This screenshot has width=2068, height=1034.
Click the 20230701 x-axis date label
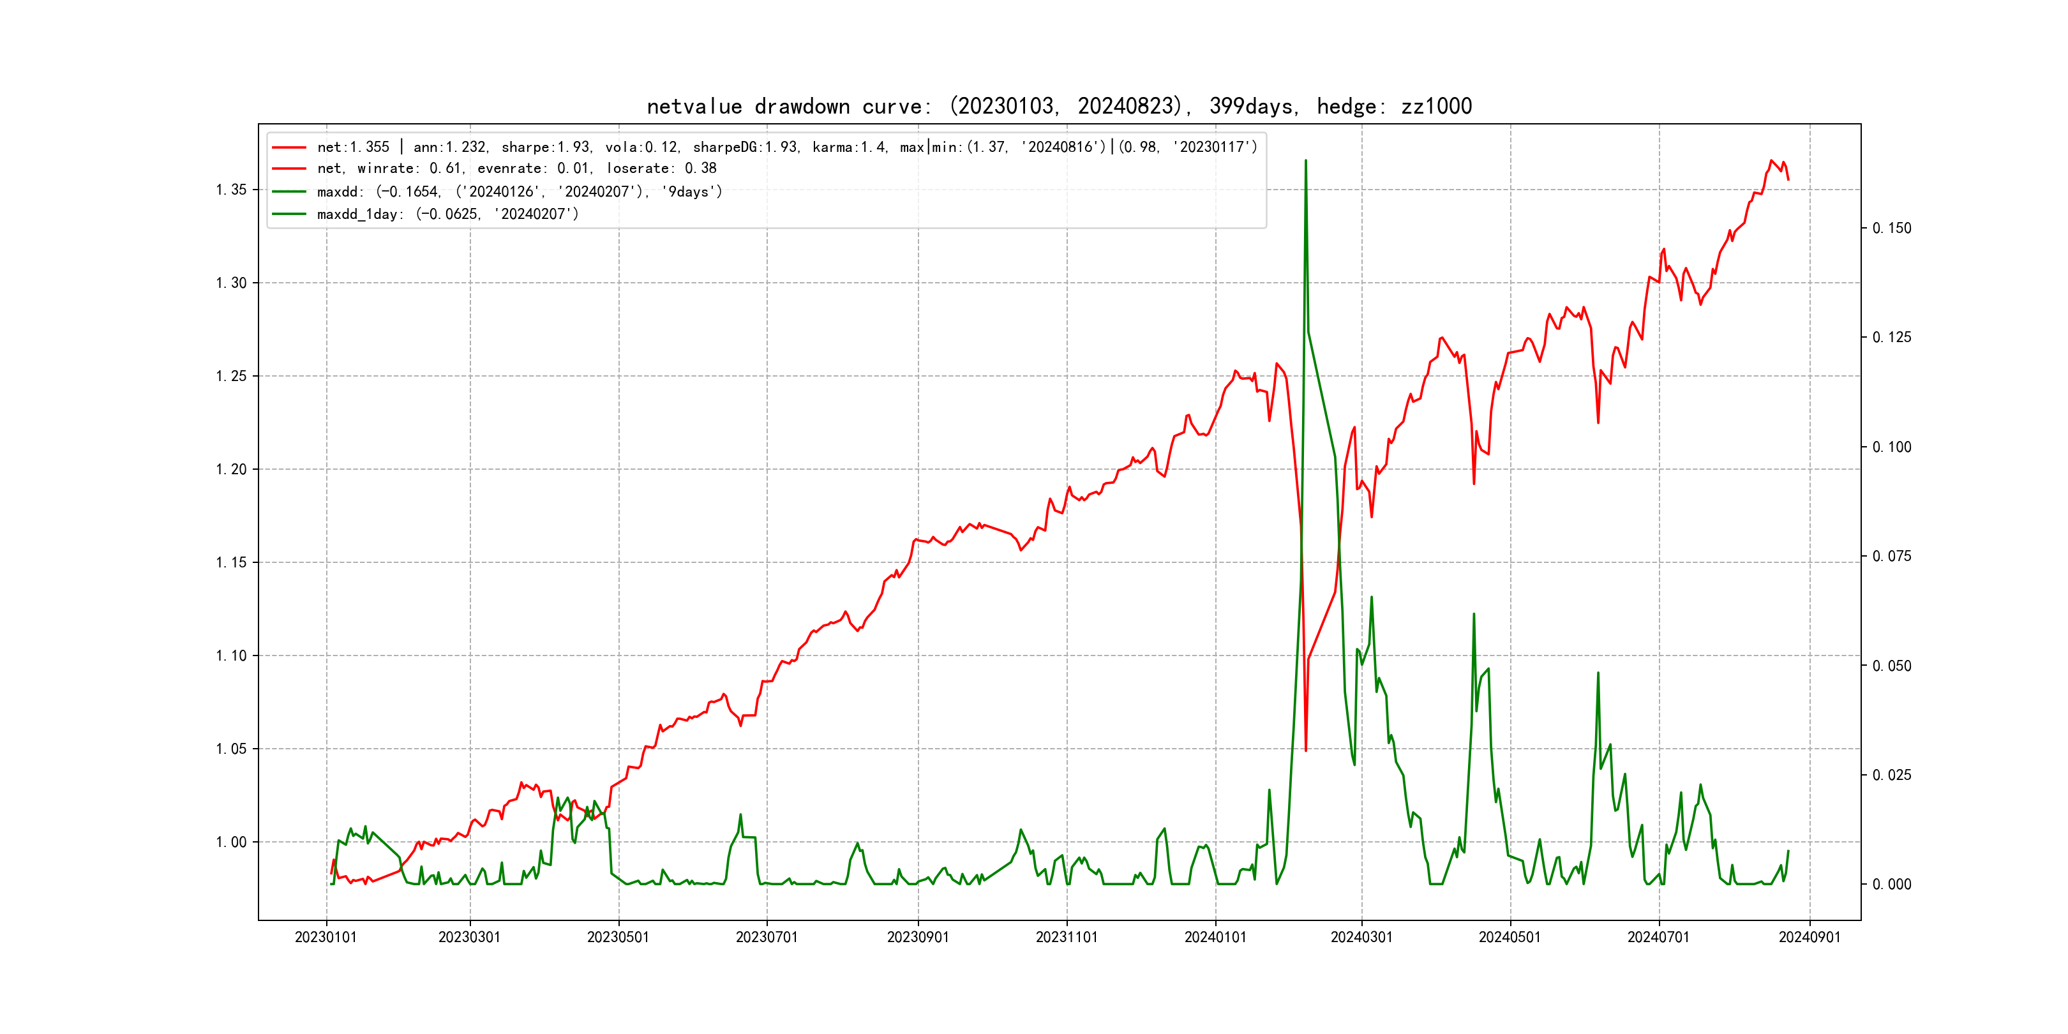coord(767,937)
